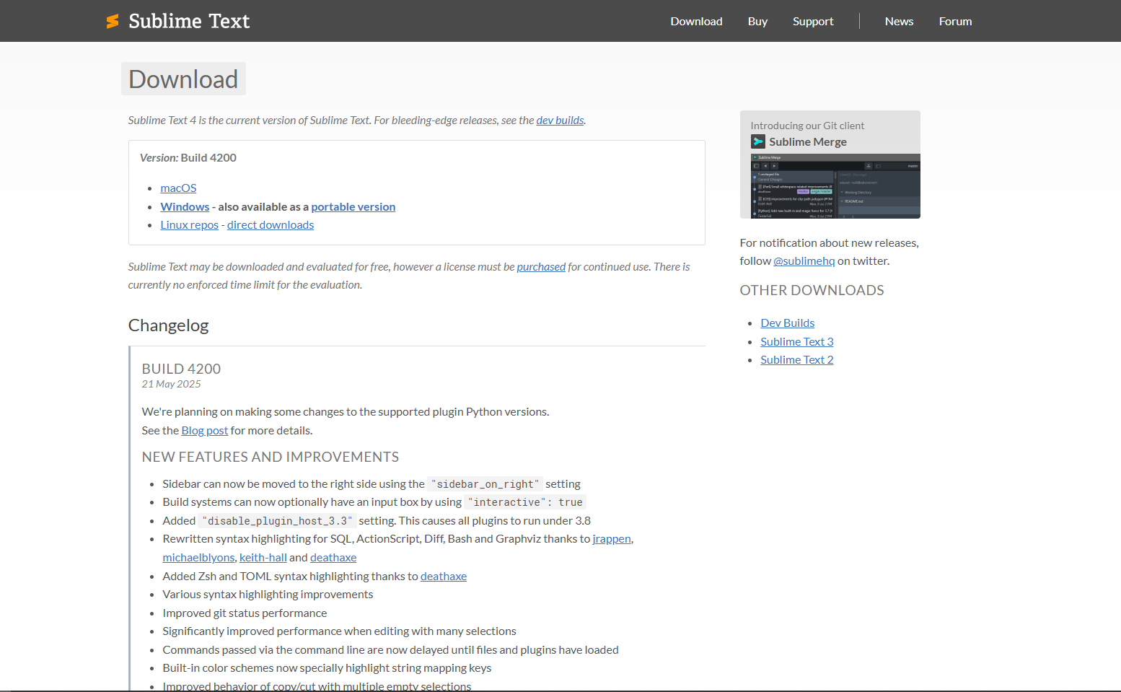Open contributor jrappen's profile

point(612,538)
